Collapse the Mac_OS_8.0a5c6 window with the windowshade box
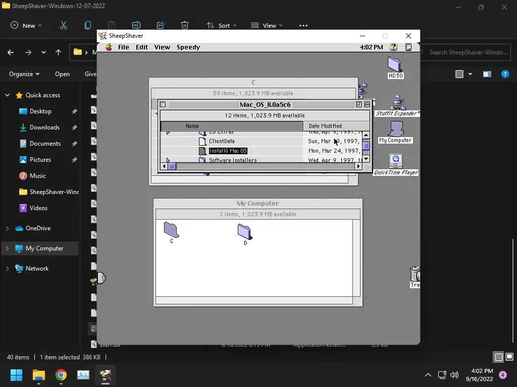517x387 pixels. coord(367,104)
